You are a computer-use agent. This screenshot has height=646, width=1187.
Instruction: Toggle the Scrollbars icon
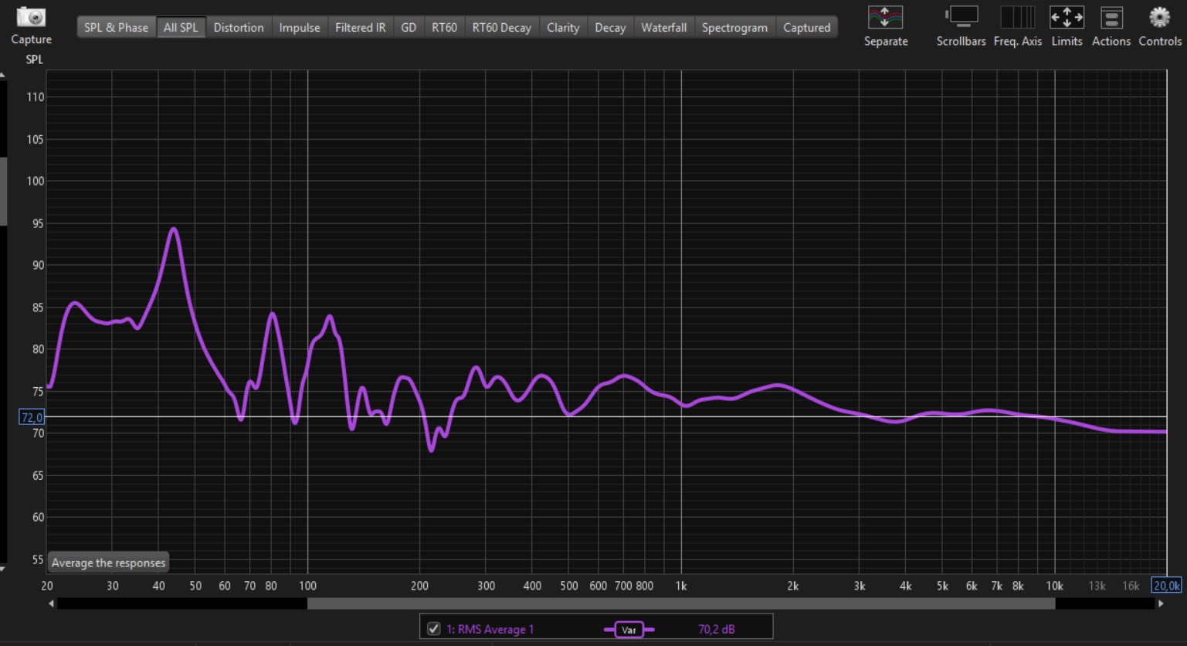(961, 18)
